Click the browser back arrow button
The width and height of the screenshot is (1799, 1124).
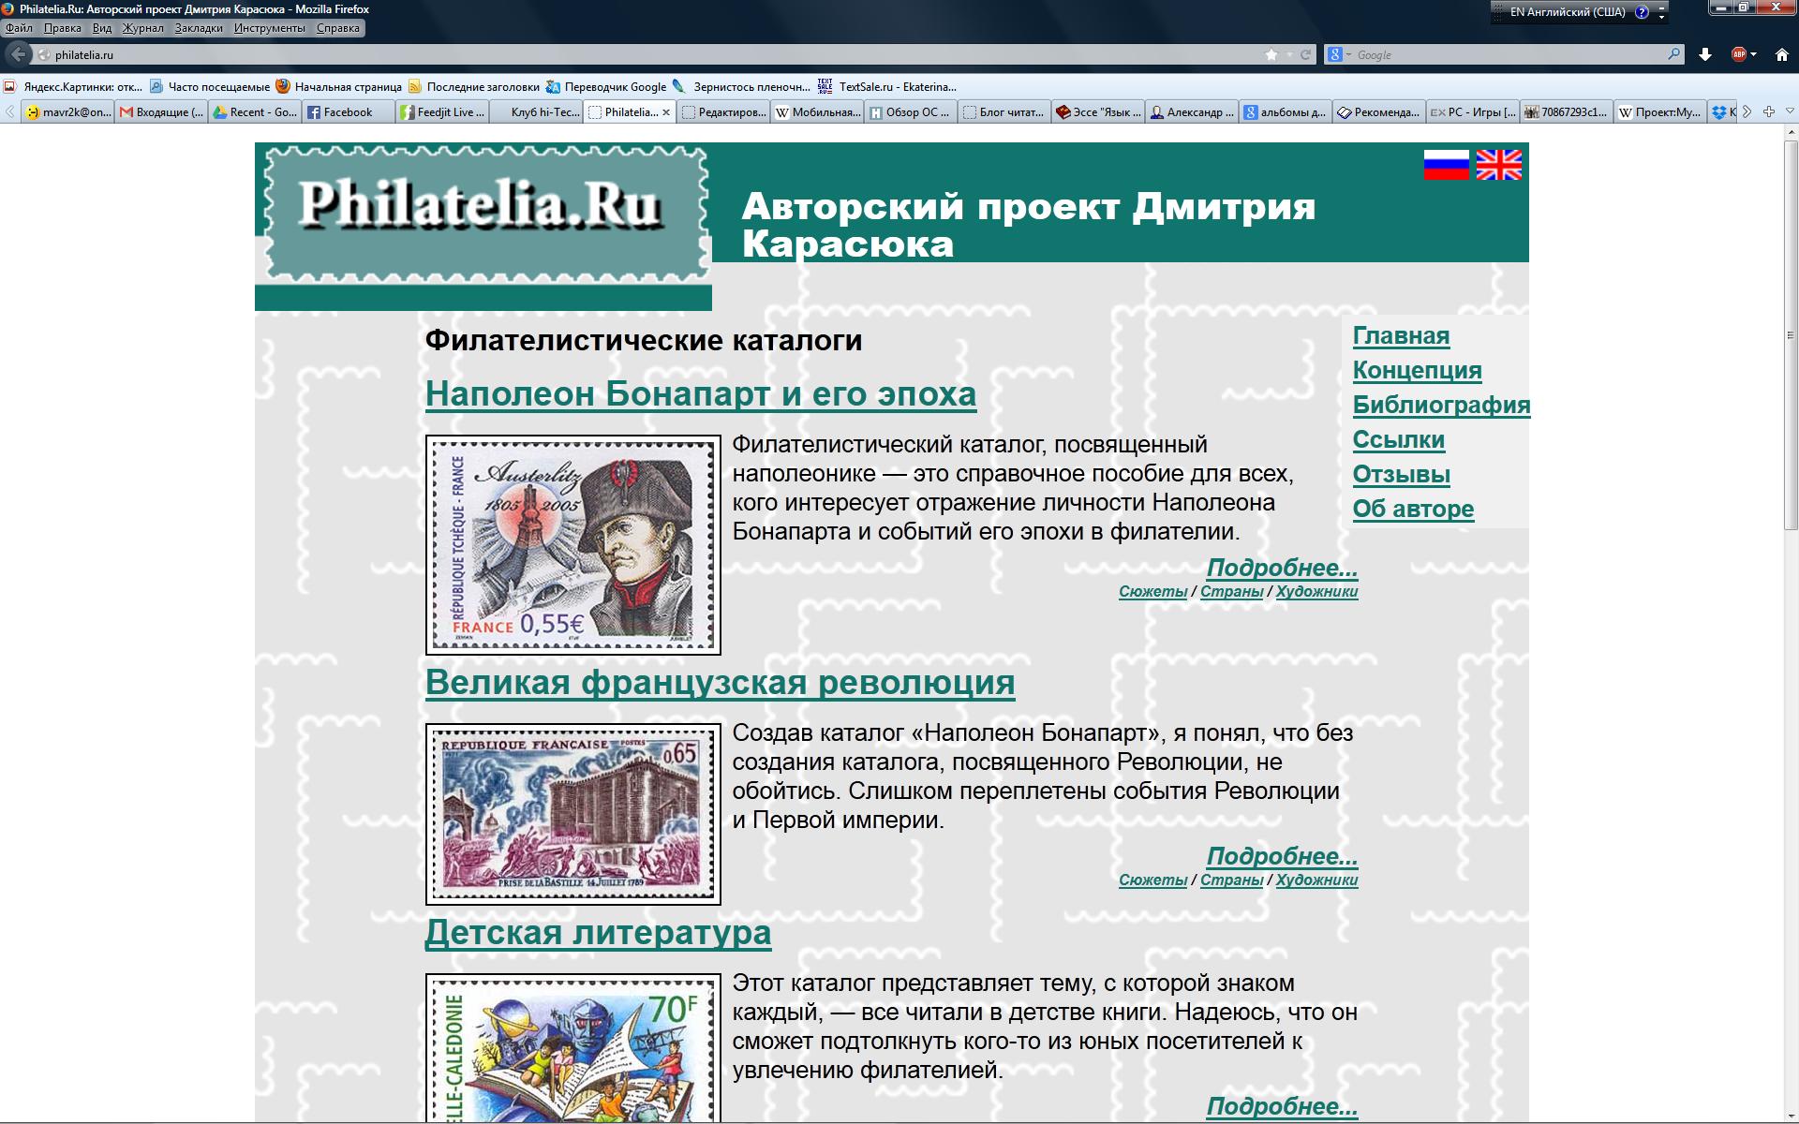[18, 54]
